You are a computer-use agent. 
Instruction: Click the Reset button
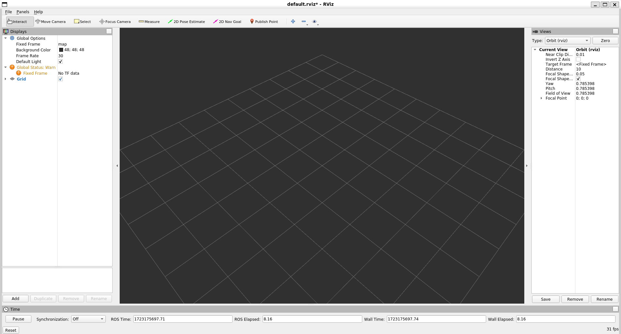click(x=11, y=330)
